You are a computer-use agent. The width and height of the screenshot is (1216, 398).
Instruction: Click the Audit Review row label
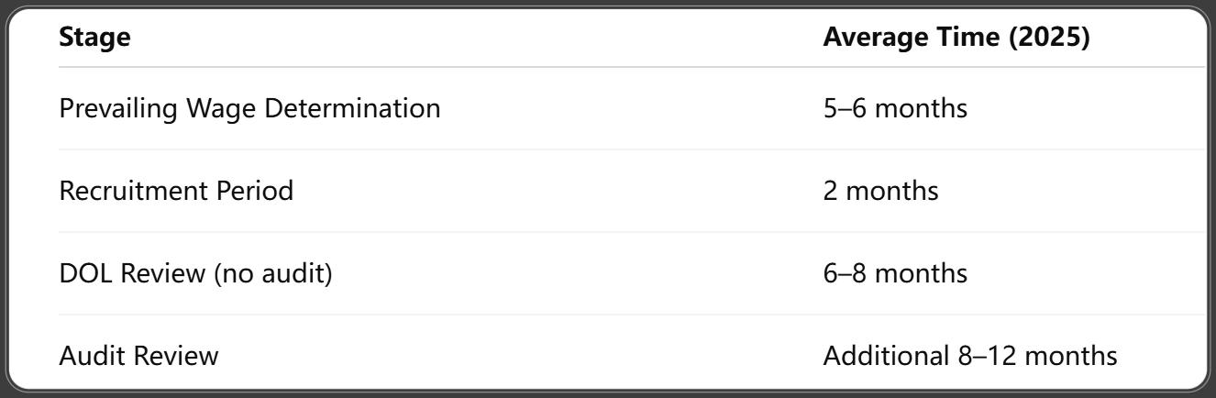pyautogui.click(x=138, y=355)
